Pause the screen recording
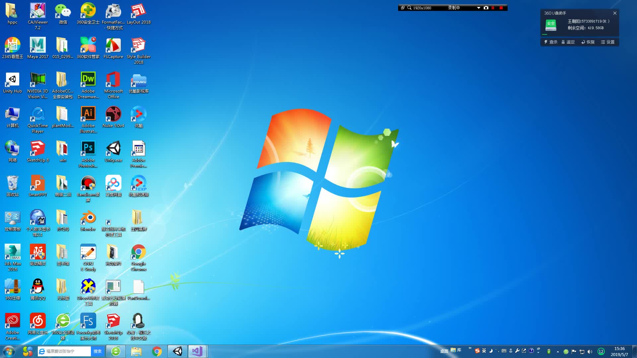Image resolution: width=637 pixels, height=358 pixels. 493,8
